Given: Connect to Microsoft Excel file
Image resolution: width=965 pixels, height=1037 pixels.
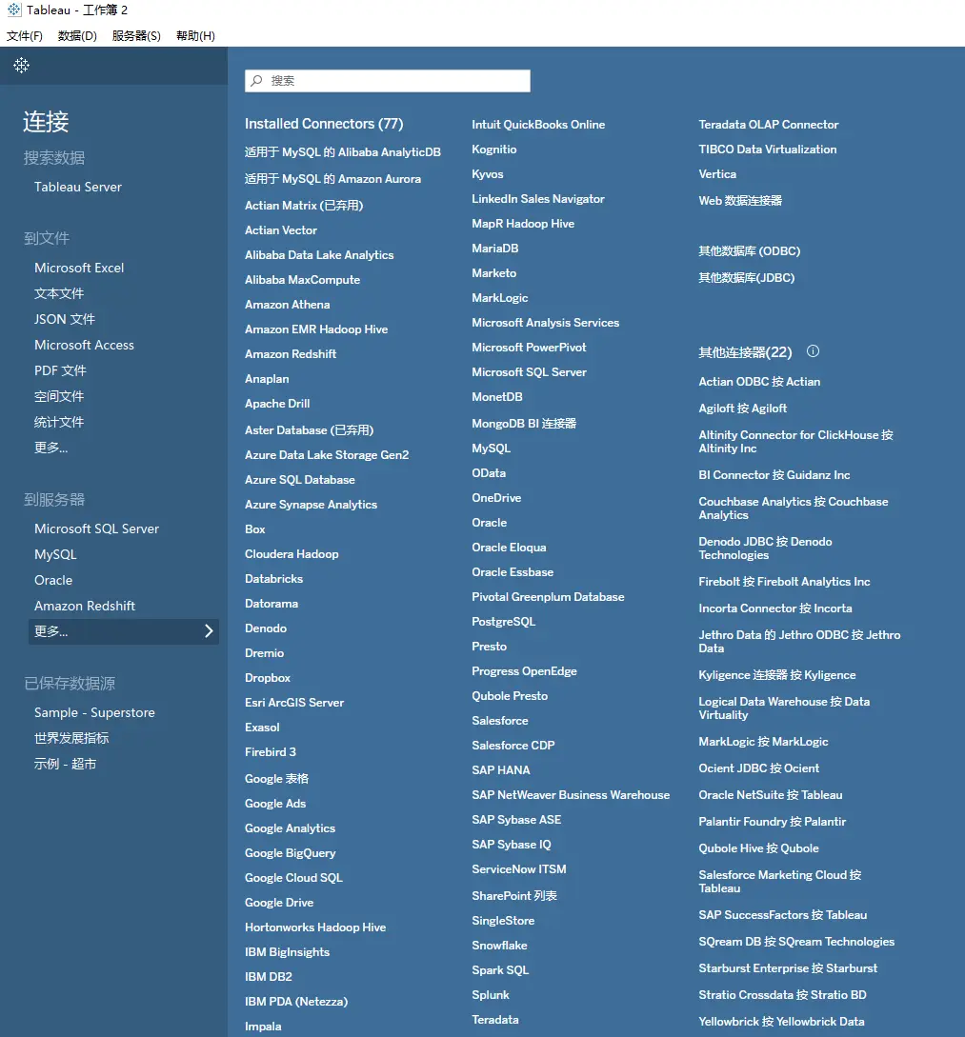Looking at the screenshot, I should point(79,268).
